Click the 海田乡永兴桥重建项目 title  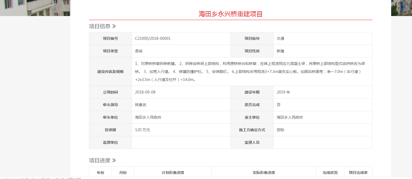230,14
